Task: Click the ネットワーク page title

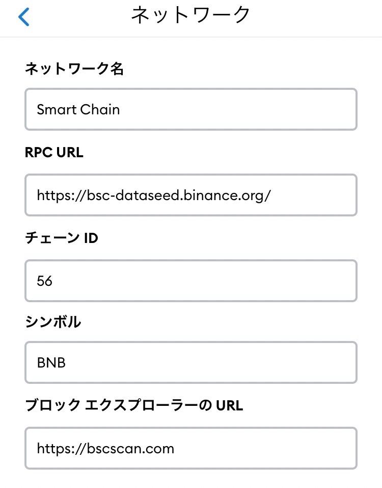Action: [190, 15]
